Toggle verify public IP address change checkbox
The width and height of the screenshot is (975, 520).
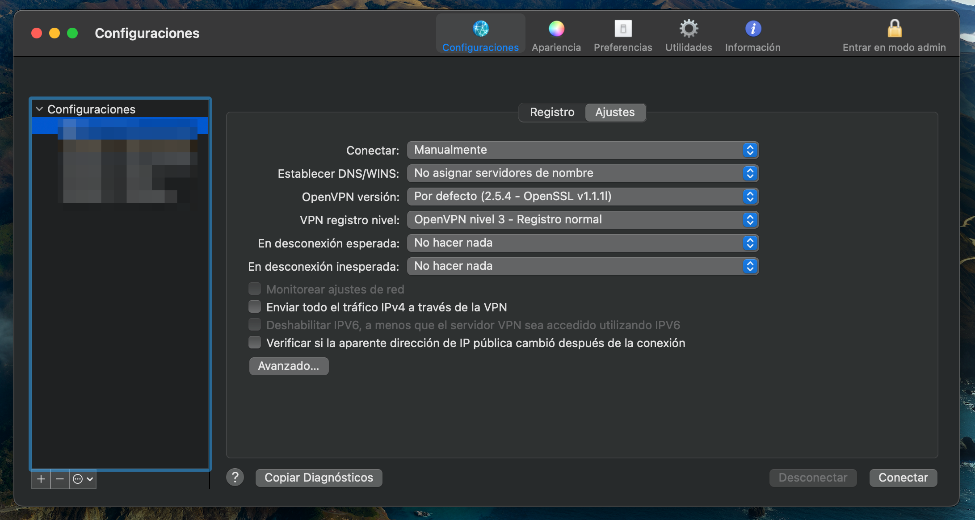click(x=255, y=343)
